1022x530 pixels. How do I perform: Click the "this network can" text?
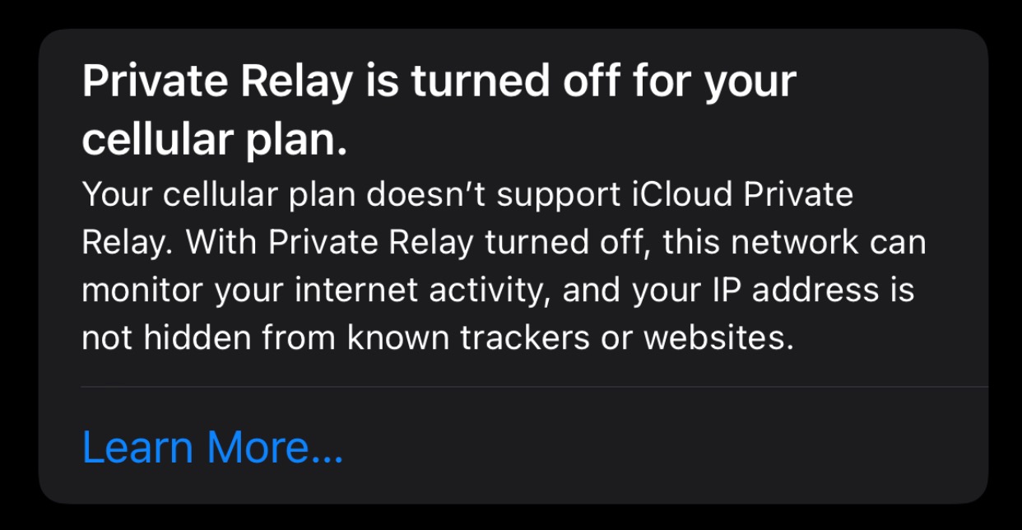(794, 243)
